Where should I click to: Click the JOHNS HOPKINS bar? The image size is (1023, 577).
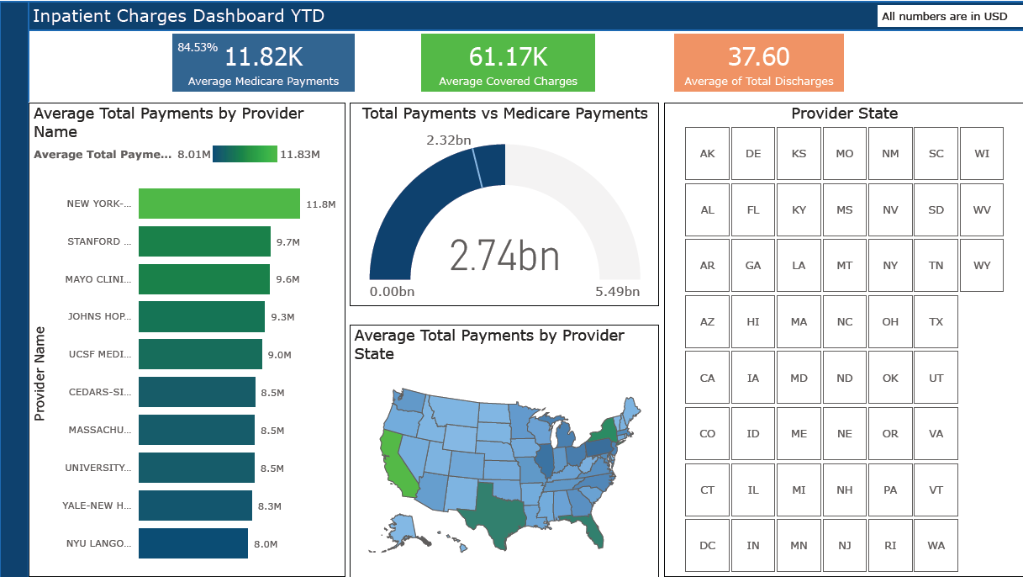[202, 317]
